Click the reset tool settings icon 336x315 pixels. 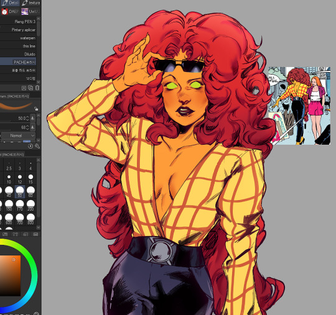(30, 146)
